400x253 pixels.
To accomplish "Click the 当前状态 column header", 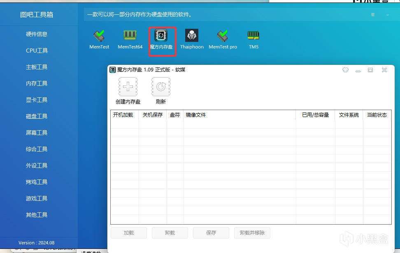I will point(377,115).
